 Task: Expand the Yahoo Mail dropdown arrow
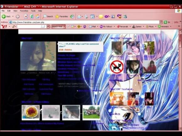[x=98, y=27]
